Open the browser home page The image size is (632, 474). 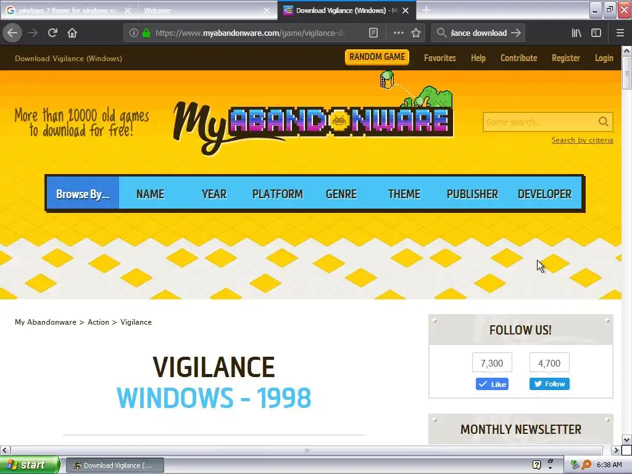point(72,33)
